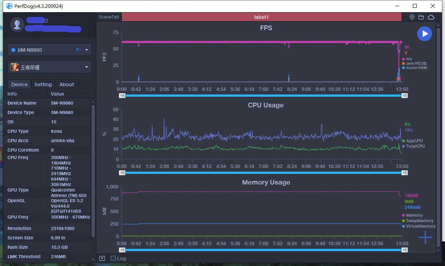Expand the bottom log panel arrow
The width and height of the screenshot is (445, 266).
coord(102,258)
